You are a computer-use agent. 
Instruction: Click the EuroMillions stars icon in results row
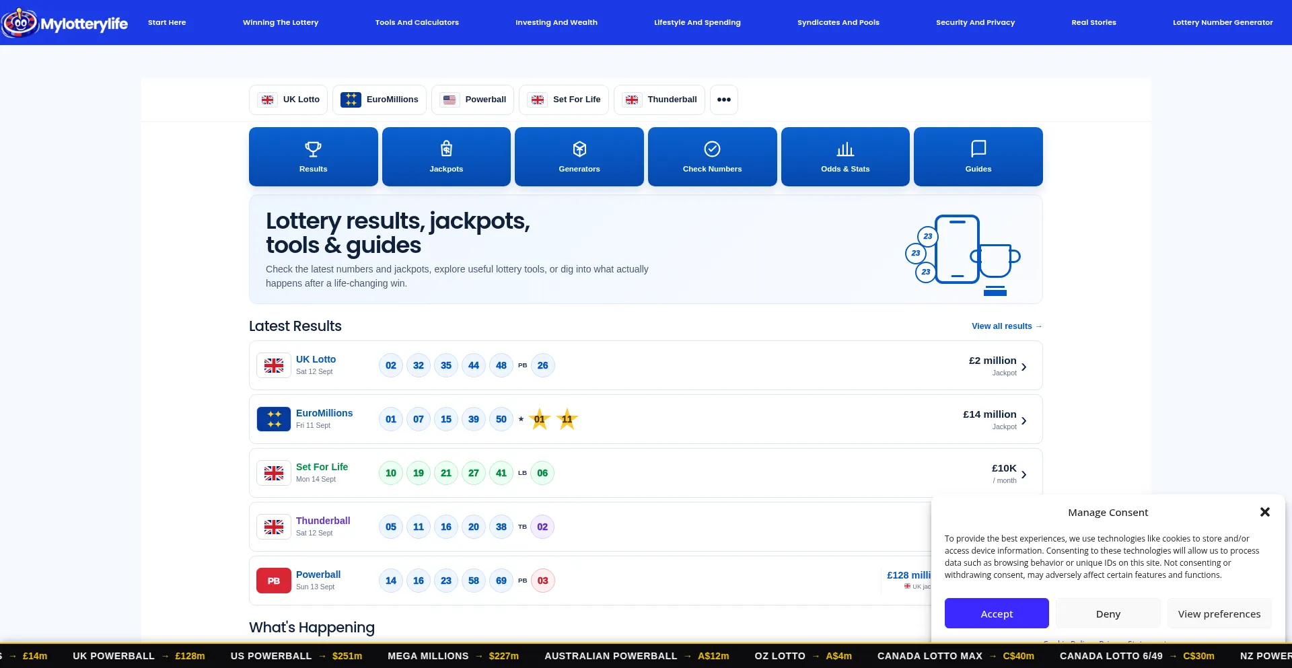[x=274, y=419]
